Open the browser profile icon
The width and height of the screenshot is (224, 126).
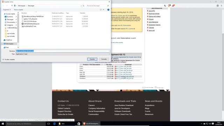[x=218, y=6]
